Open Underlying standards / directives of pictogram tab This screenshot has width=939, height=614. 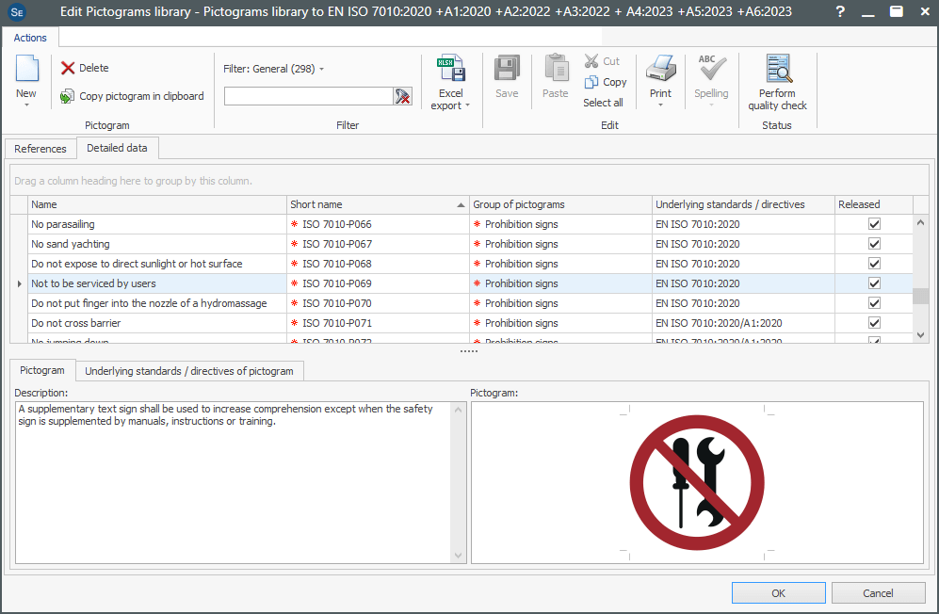(x=189, y=371)
